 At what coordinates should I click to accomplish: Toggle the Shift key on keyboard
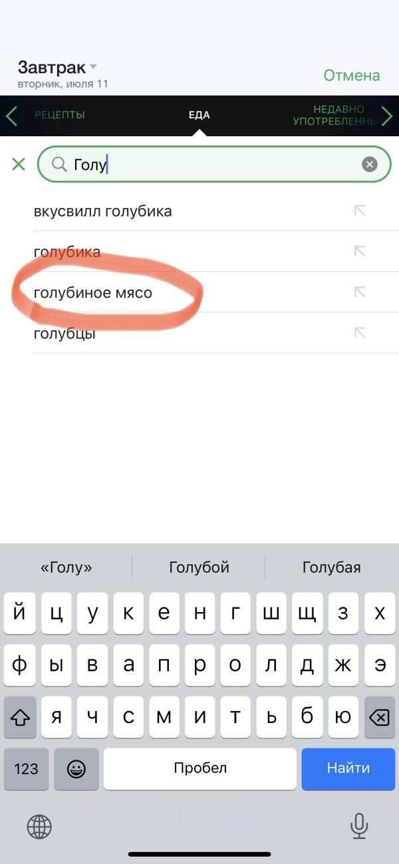click(x=21, y=717)
